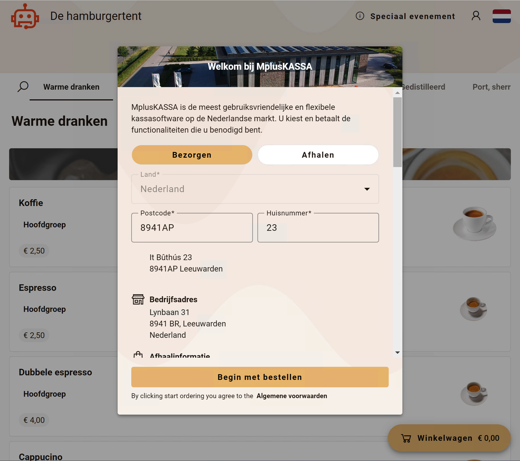Select the Bezorgen delivery option

click(x=192, y=155)
